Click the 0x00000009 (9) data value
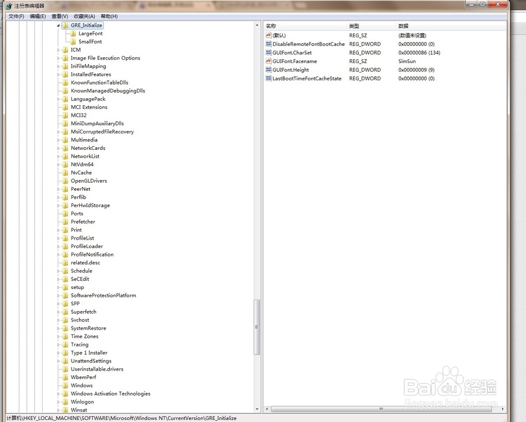Viewport: 526px width, 422px height. tap(416, 70)
